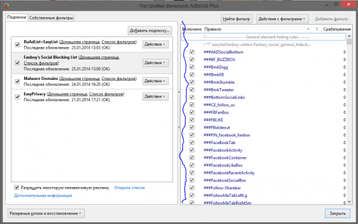Click Дополнительная информация link
This screenshot has width=358, height=224.
43,196
